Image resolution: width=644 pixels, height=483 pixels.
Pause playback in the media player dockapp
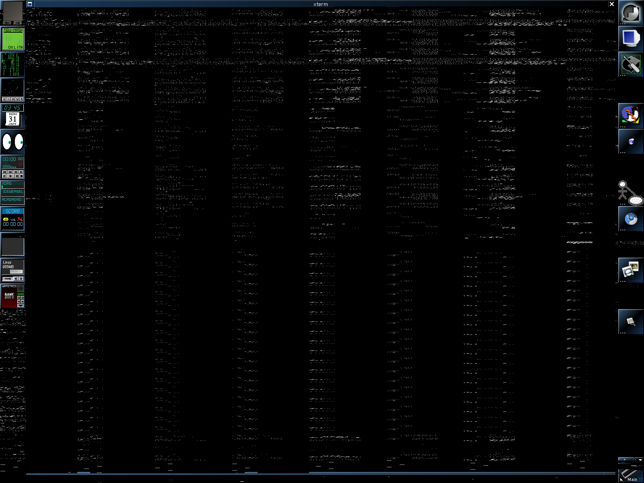pyautogui.click(x=17, y=176)
